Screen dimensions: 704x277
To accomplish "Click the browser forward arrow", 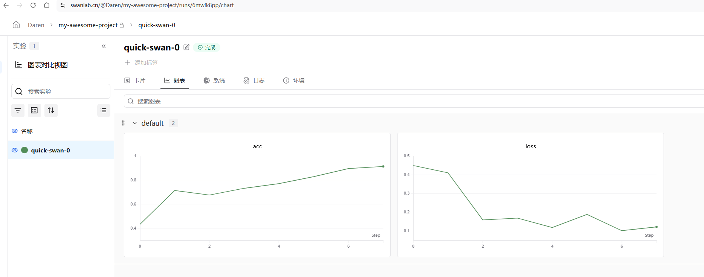I will coord(20,5).
